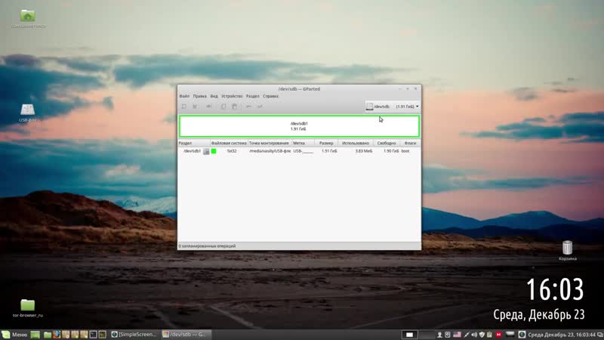This screenshot has height=340, width=604.
Task: Click the Флаги column header
Action: 410,143
